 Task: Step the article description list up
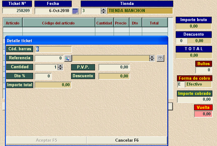click(x=152, y=57)
